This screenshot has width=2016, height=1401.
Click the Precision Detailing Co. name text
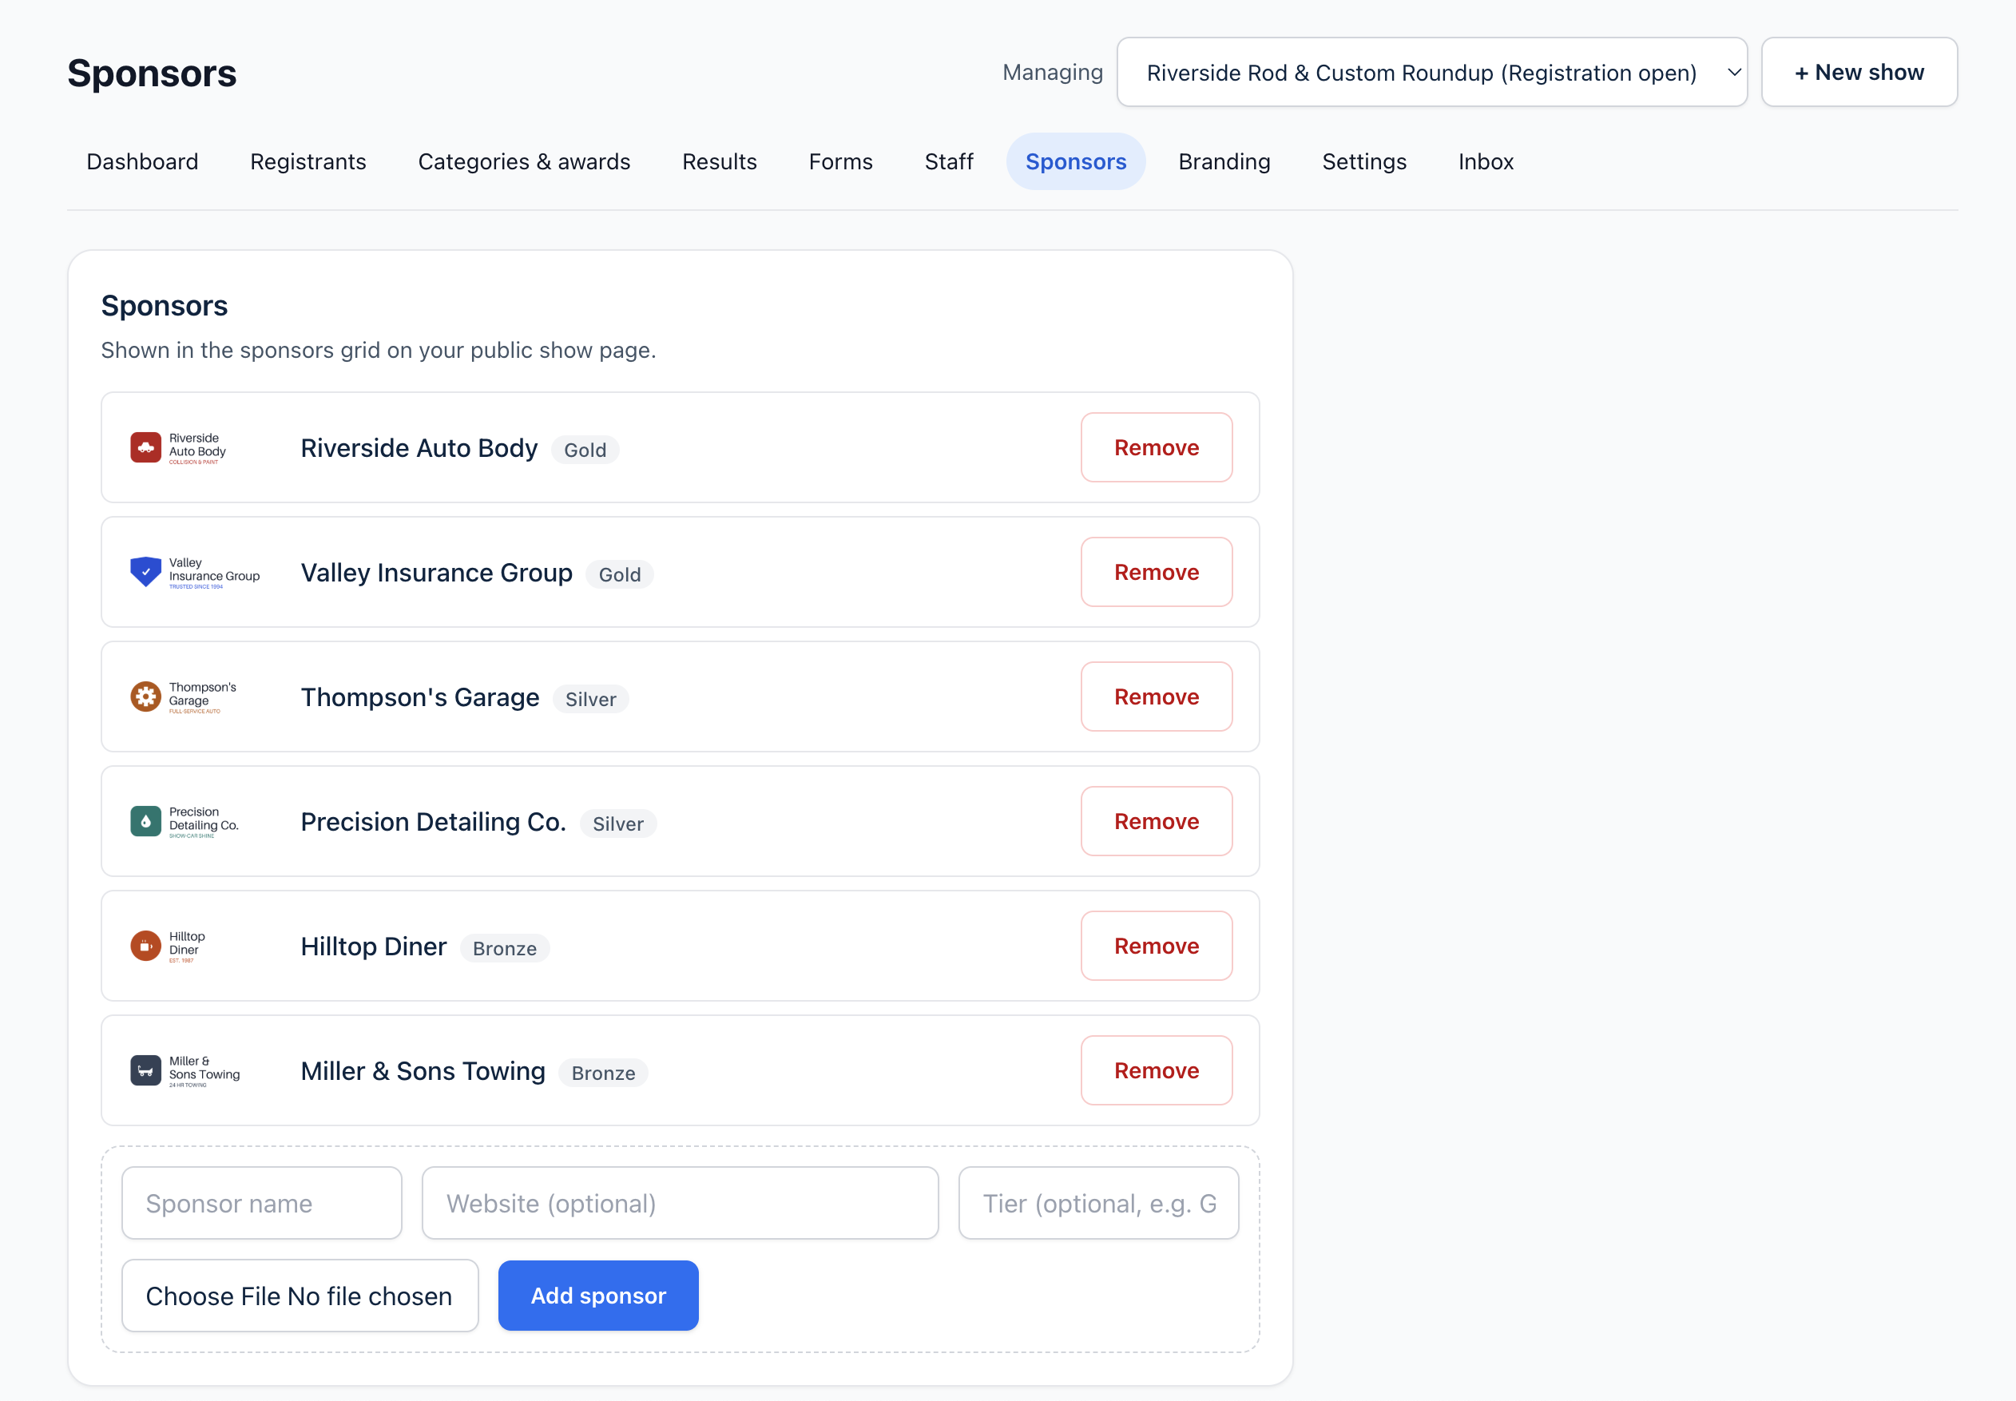click(x=434, y=822)
